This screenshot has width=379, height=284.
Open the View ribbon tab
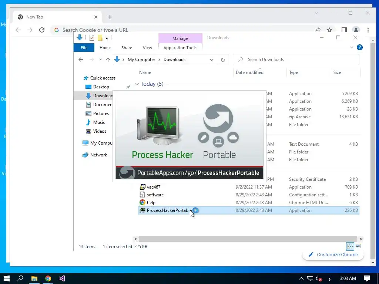(147, 48)
